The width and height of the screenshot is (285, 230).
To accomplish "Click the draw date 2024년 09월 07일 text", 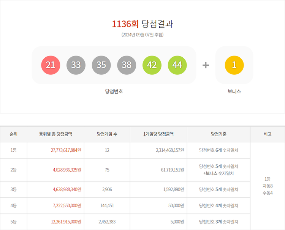I will click(142, 35).
